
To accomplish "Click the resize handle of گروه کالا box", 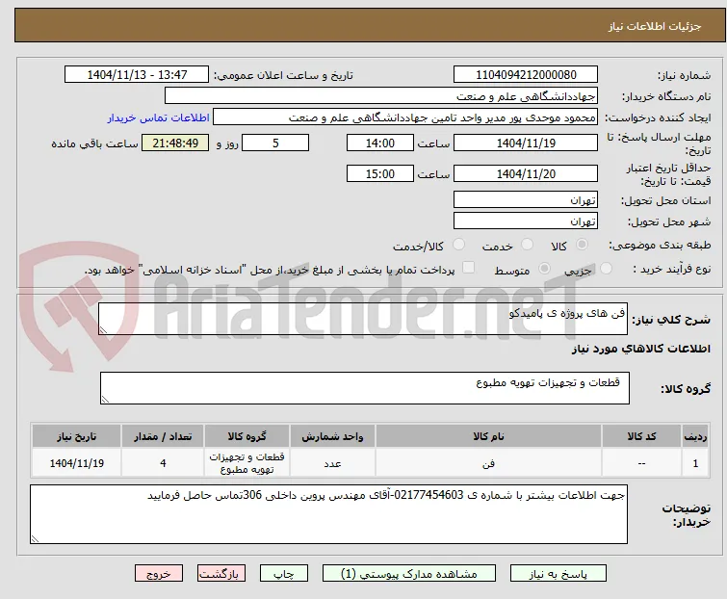I will [105, 400].
